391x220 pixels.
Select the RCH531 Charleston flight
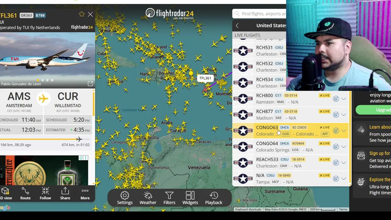[x=260, y=51]
